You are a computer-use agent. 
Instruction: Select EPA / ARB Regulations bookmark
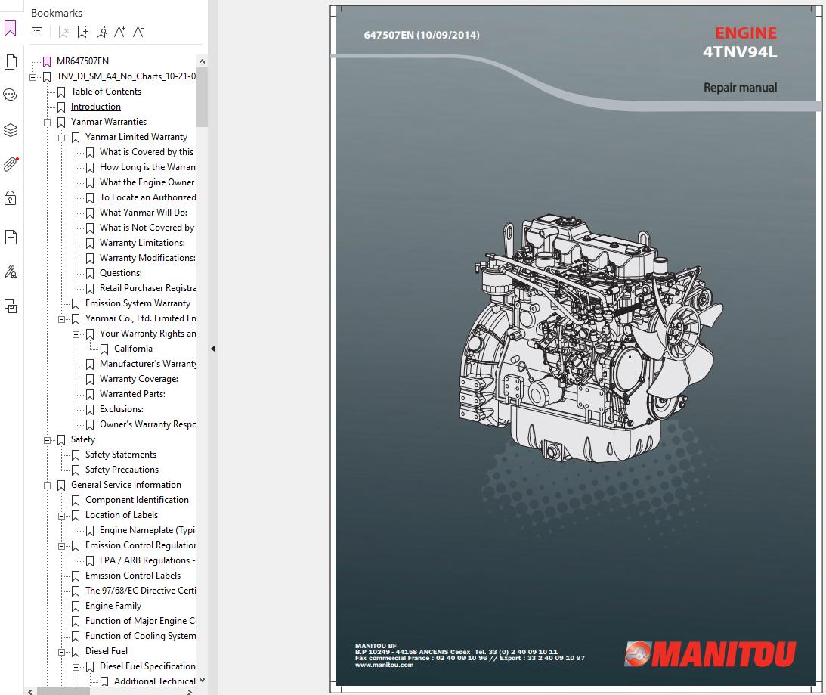click(147, 560)
